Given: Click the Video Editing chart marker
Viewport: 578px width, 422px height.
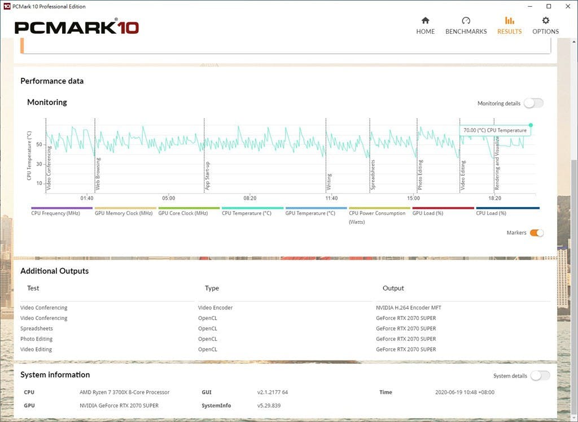Looking at the screenshot, I should click(x=463, y=175).
